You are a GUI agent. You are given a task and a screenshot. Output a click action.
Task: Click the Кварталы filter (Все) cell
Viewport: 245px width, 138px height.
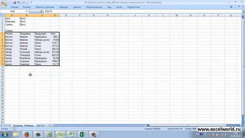click(x=26, y=21)
